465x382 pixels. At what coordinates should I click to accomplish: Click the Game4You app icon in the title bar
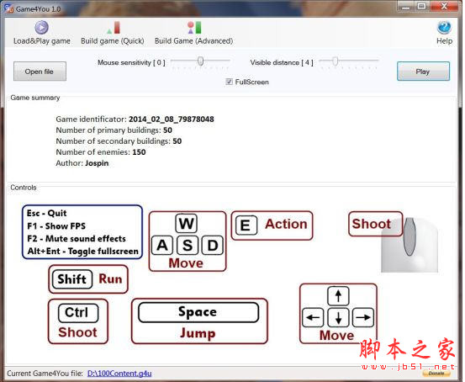[x=8, y=8]
